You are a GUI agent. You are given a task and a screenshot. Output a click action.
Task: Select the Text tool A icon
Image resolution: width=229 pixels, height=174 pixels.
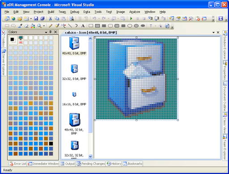83,26
